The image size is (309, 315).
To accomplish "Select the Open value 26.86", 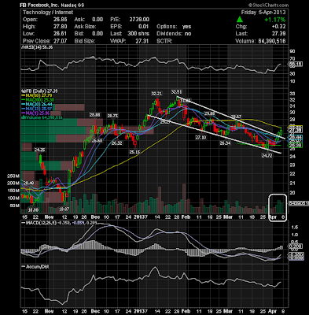I will (x=60, y=20).
